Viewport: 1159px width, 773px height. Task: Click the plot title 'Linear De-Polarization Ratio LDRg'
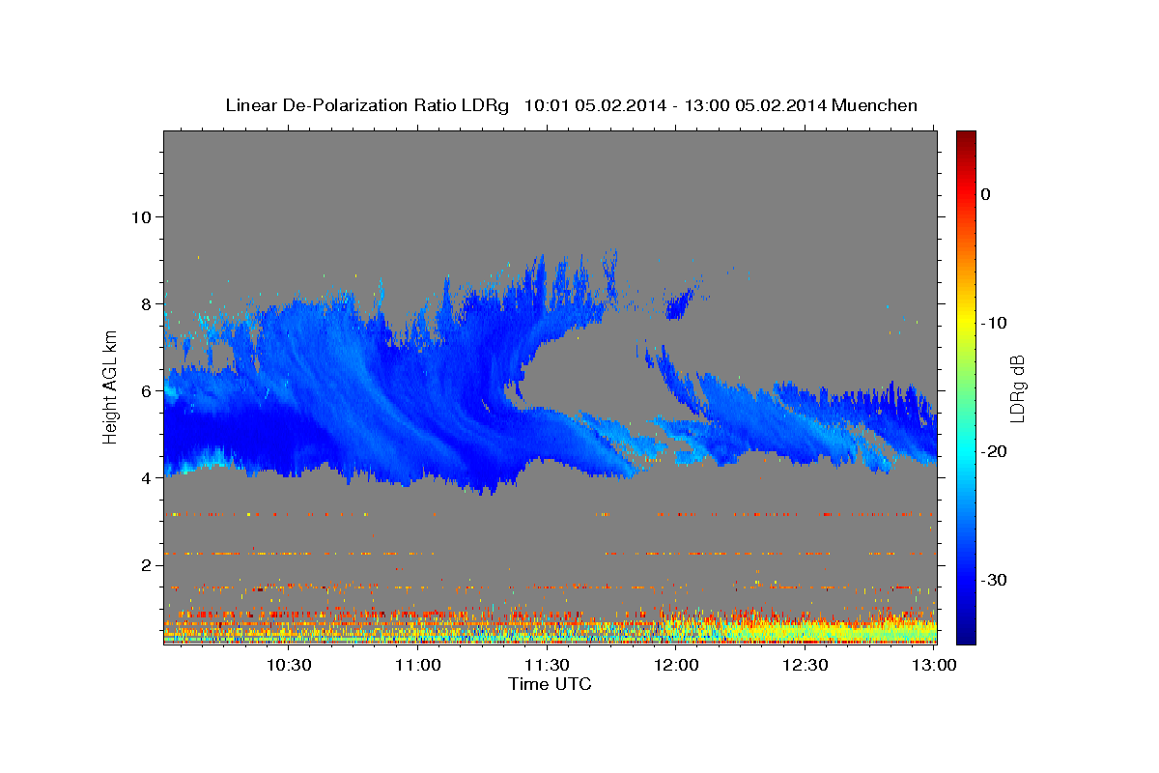[x=367, y=105]
